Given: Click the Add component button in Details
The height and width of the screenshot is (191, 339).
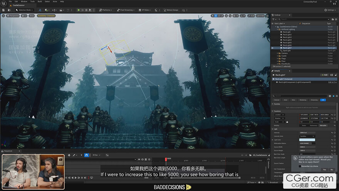Looking at the screenshot, I should (x=324, y=75).
